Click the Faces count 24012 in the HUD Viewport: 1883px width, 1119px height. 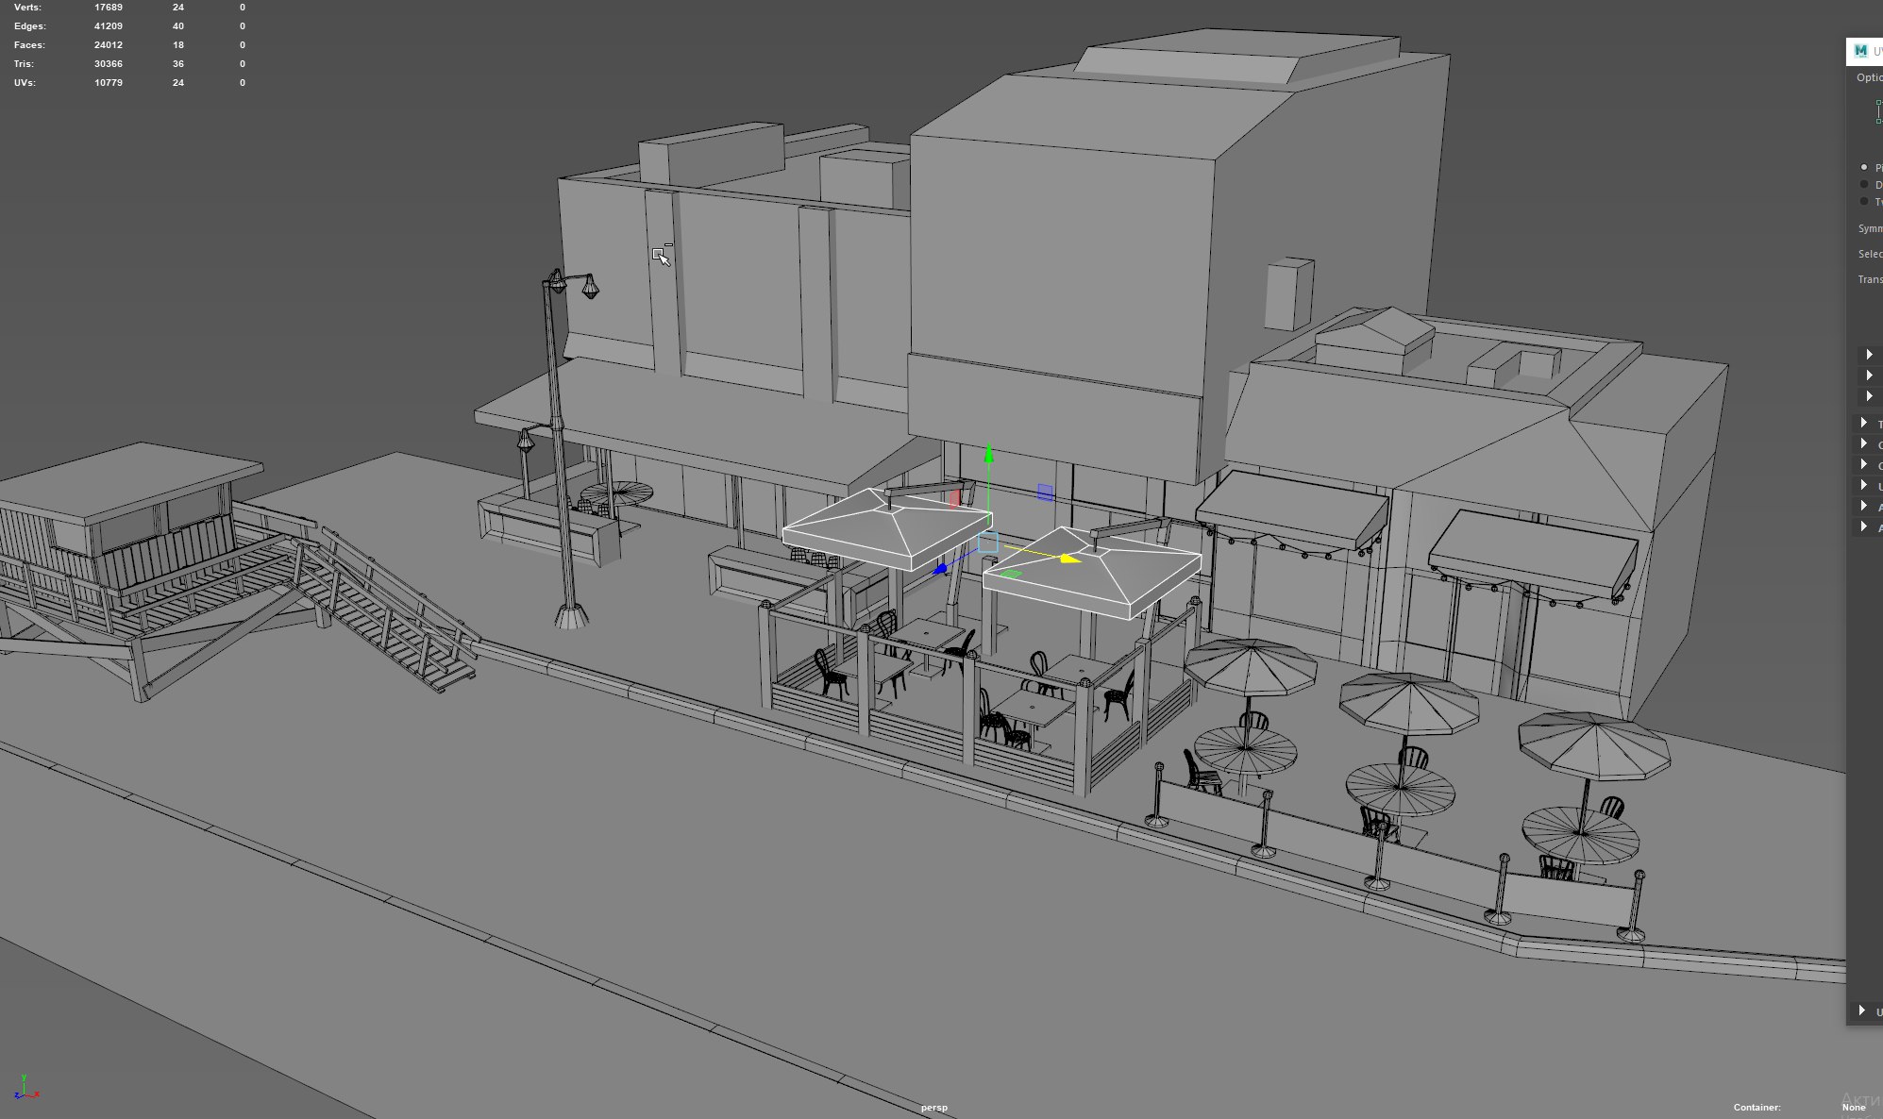109,45
